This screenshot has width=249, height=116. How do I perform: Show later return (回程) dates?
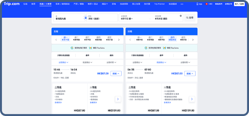[x=193, y=40]
